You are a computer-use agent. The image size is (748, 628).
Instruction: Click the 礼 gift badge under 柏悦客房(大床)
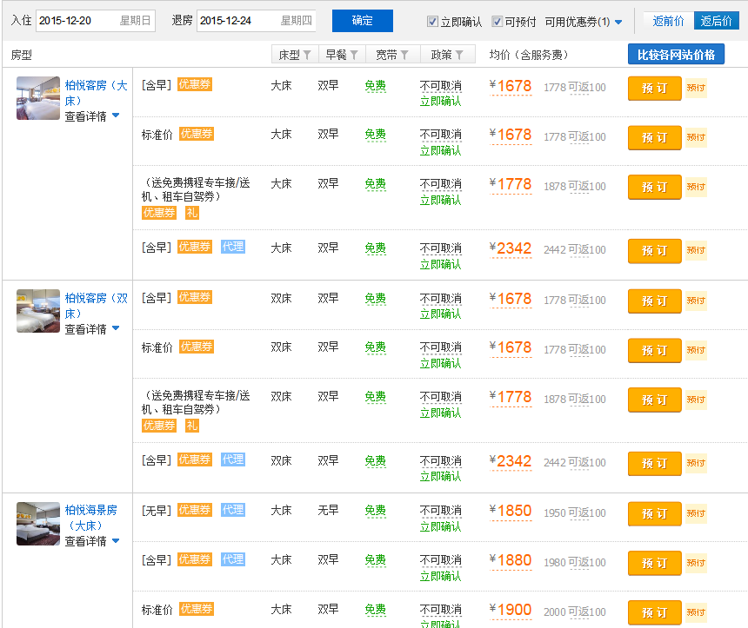pos(191,213)
